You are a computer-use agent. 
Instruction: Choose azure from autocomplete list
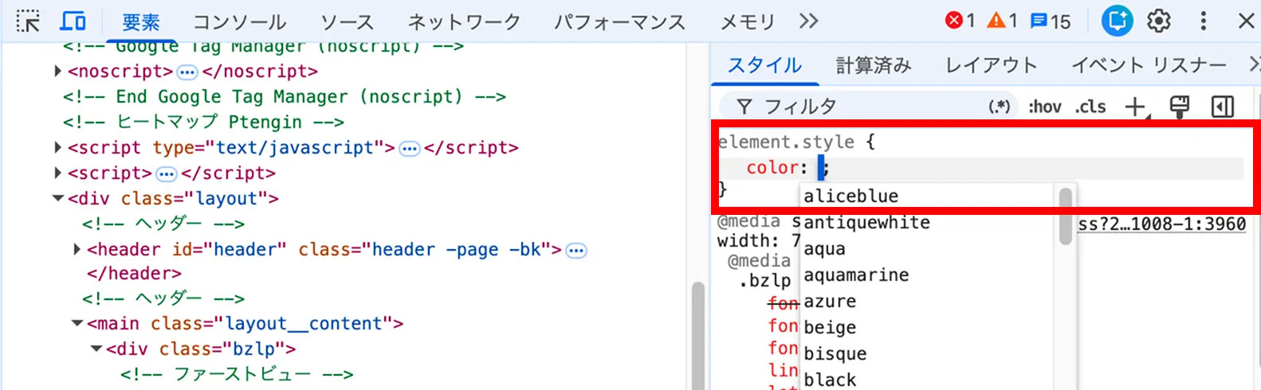coord(928,301)
